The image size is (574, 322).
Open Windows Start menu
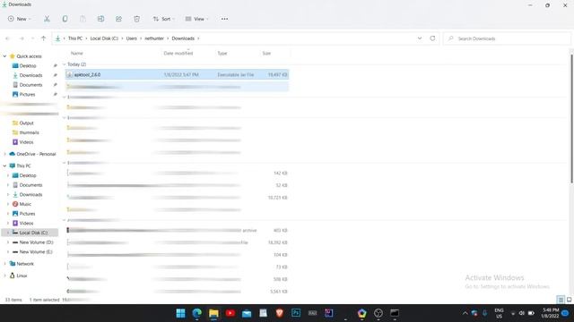point(180,313)
